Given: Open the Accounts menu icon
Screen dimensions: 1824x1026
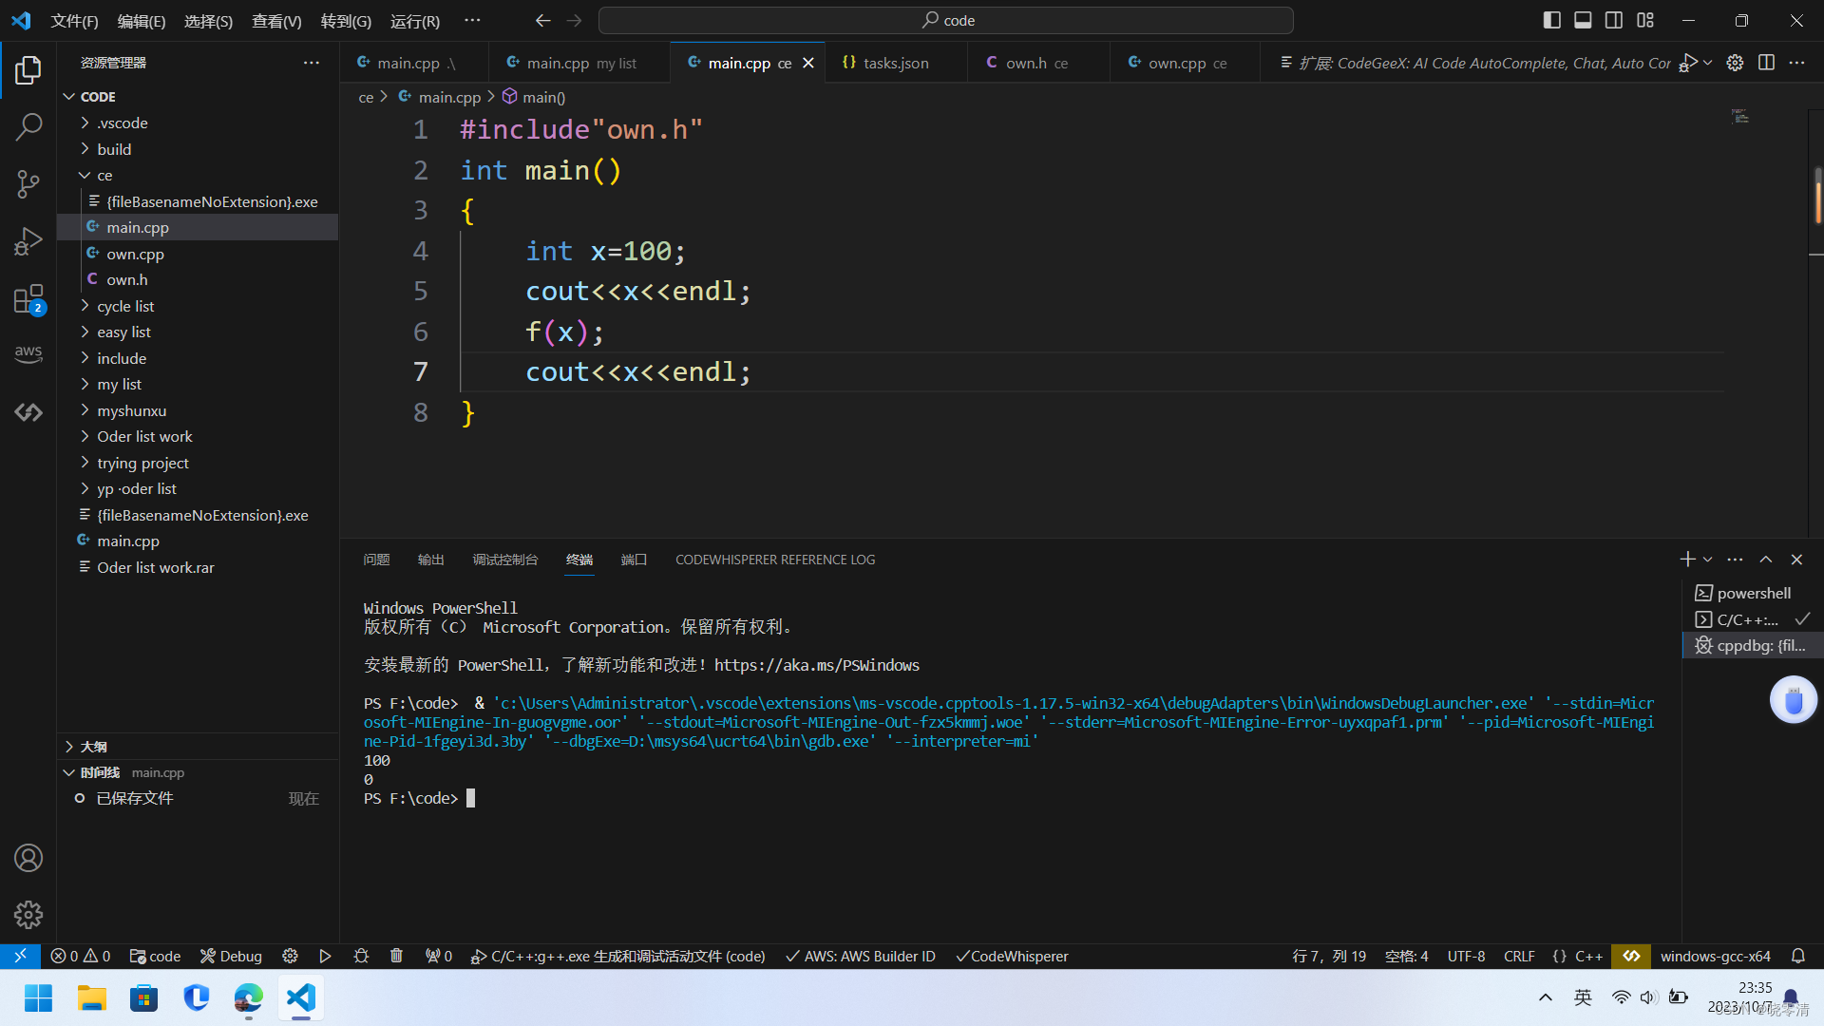Looking at the screenshot, I should 28,858.
